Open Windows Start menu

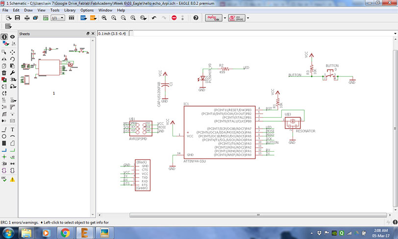(x=8, y=233)
